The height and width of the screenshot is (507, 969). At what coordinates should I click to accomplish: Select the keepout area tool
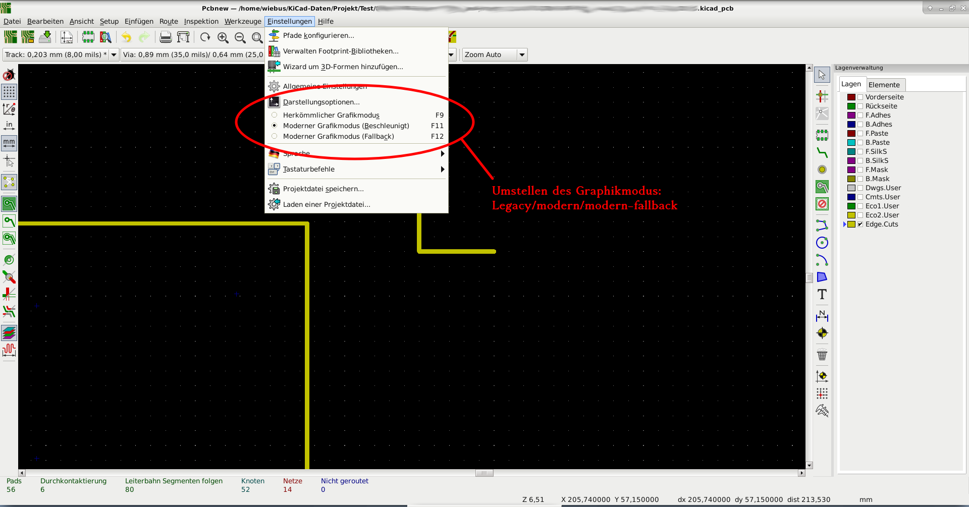click(822, 204)
